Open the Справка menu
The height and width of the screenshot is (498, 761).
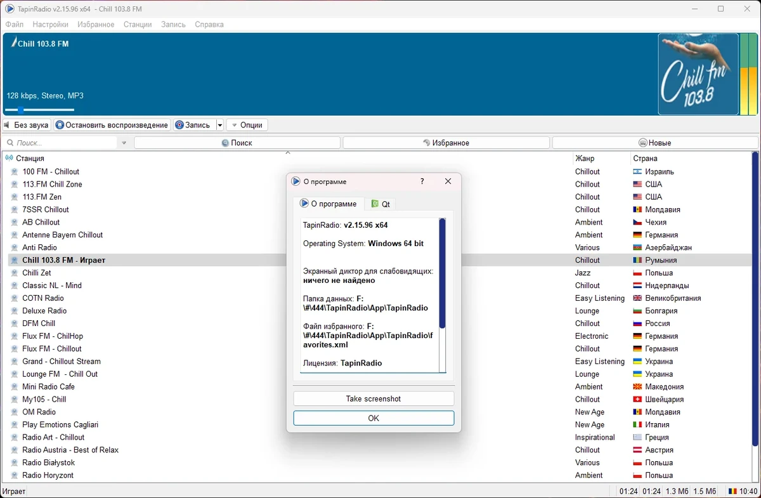point(209,24)
